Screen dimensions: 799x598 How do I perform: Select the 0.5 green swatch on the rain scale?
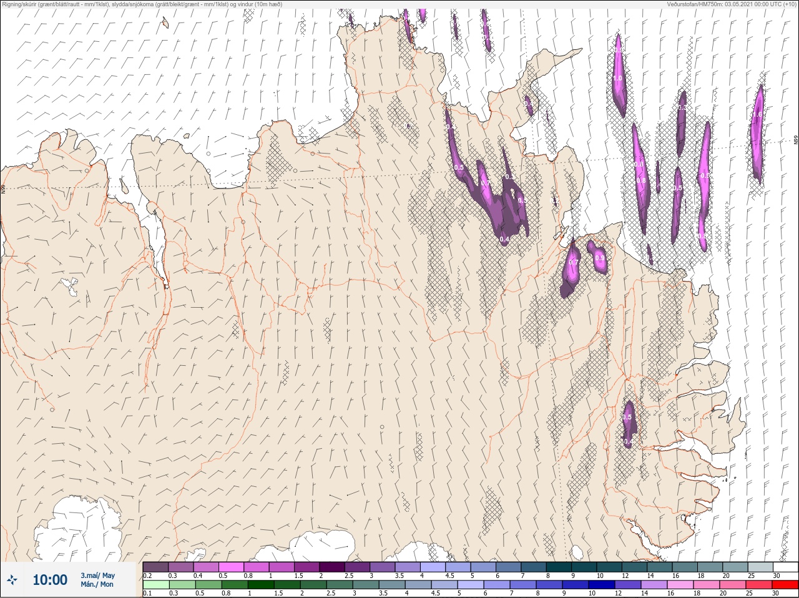coord(208,585)
